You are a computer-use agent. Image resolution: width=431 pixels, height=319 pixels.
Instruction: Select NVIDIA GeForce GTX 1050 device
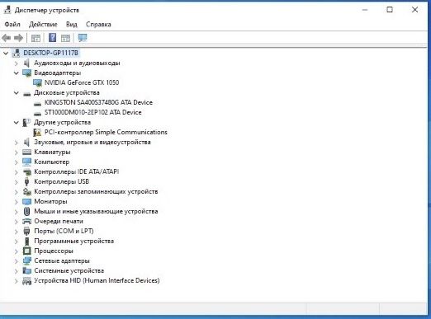82,82
